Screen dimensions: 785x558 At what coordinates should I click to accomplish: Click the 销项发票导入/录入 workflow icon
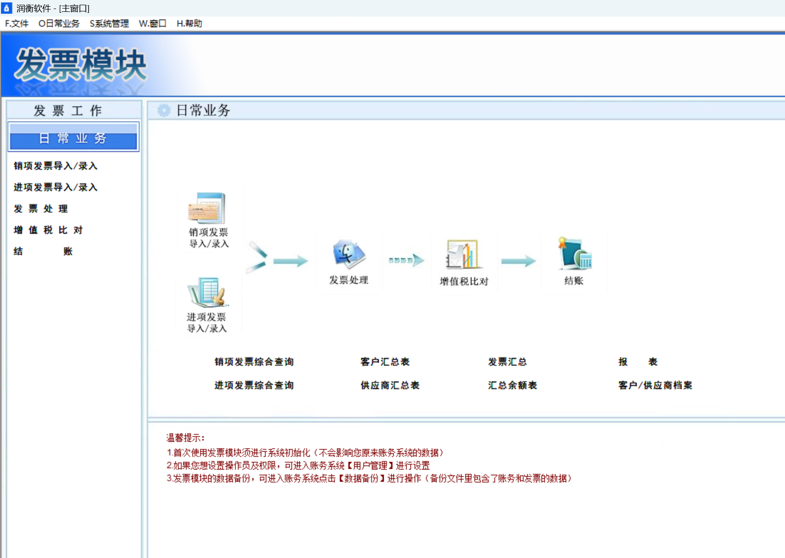pyautogui.click(x=207, y=208)
